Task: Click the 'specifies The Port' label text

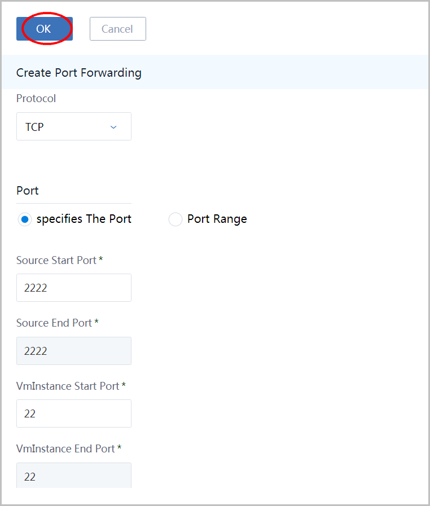Action: 84,219
